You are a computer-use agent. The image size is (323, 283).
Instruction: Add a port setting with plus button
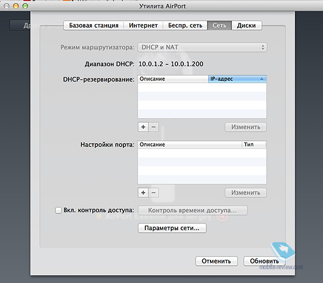pos(143,193)
